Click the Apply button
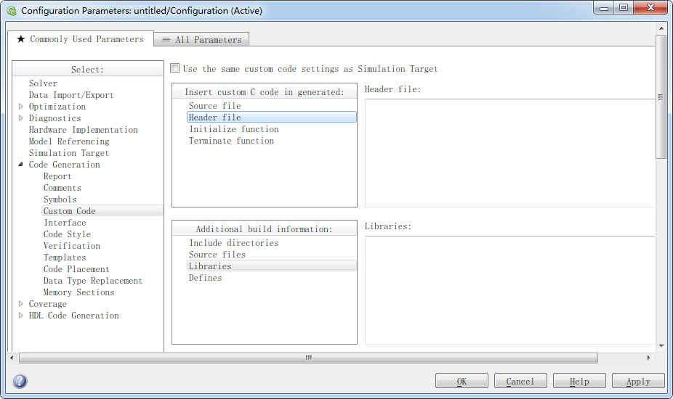 [x=637, y=381]
